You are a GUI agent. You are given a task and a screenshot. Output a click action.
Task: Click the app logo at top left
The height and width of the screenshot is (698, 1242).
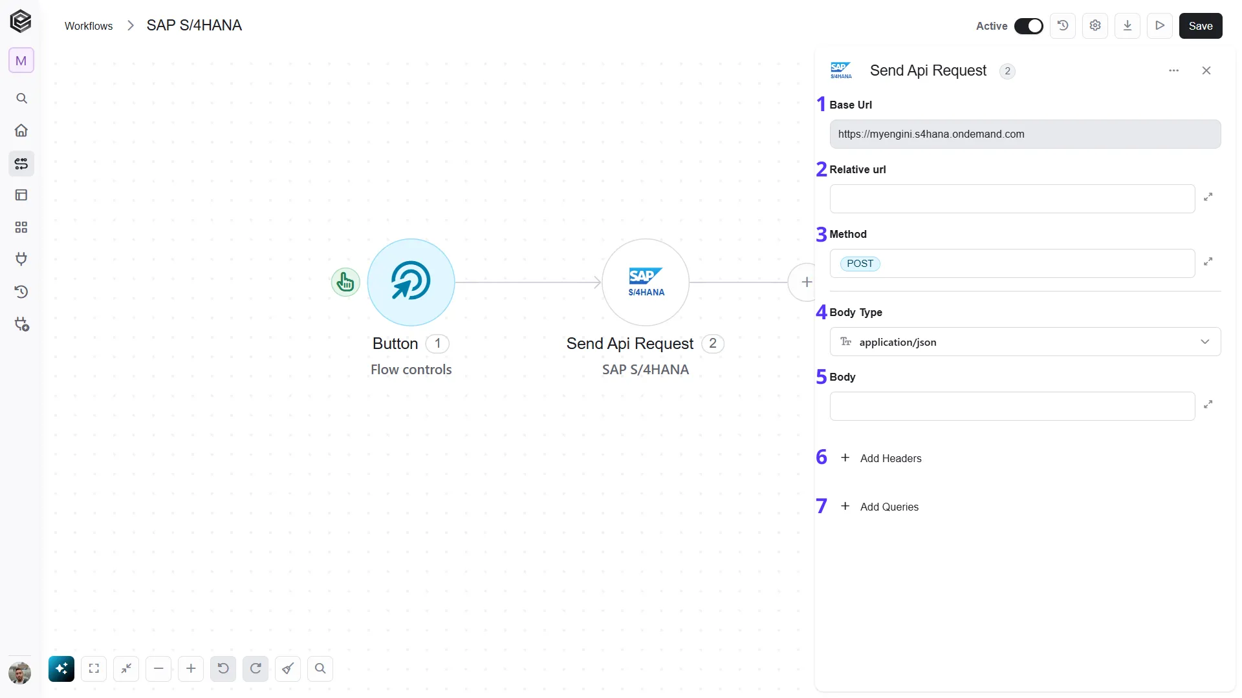[21, 21]
